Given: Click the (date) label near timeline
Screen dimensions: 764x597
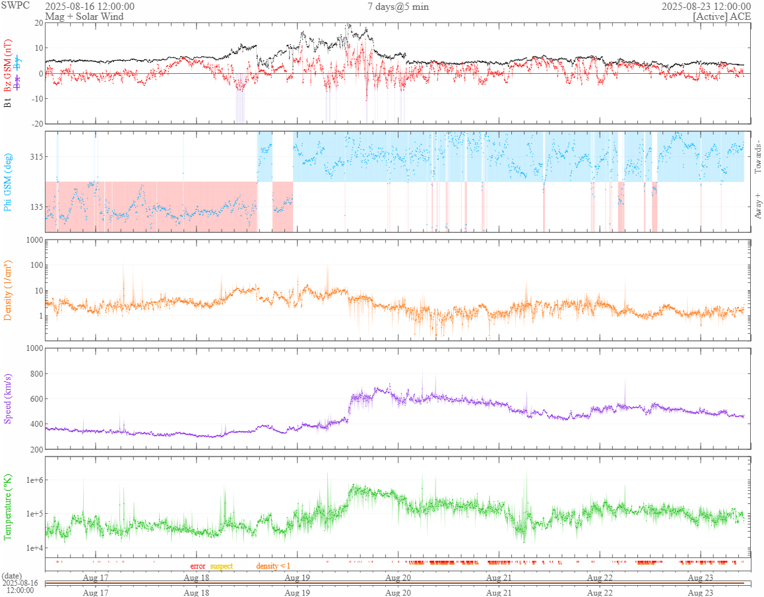Looking at the screenshot, I should pos(12,576).
